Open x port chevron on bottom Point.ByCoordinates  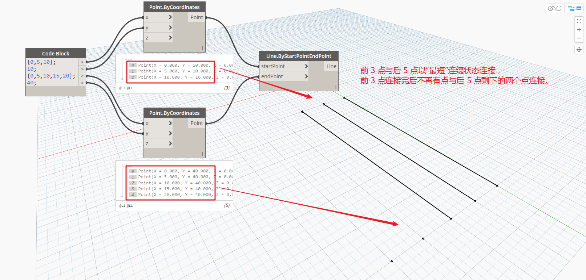[x=170, y=123]
